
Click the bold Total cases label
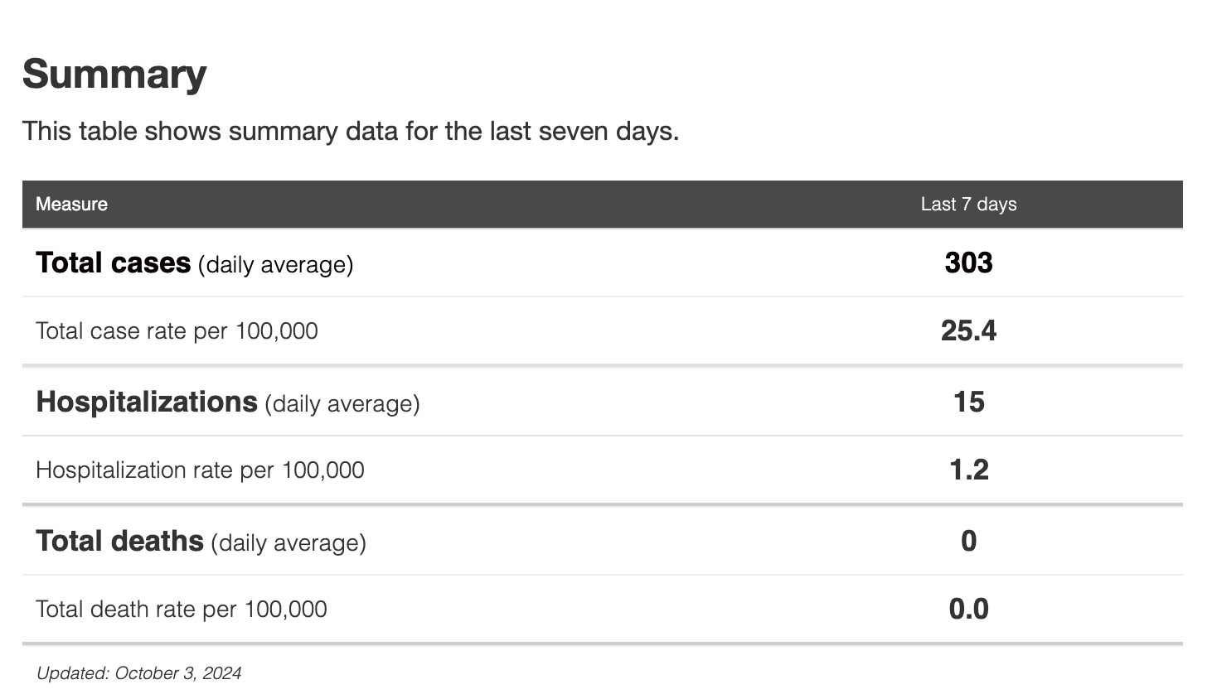pyautogui.click(x=113, y=263)
